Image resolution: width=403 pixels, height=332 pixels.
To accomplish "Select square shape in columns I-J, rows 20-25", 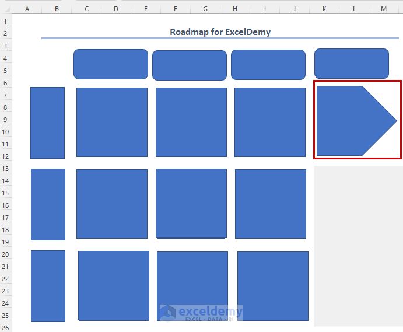I will (x=273, y=286).
